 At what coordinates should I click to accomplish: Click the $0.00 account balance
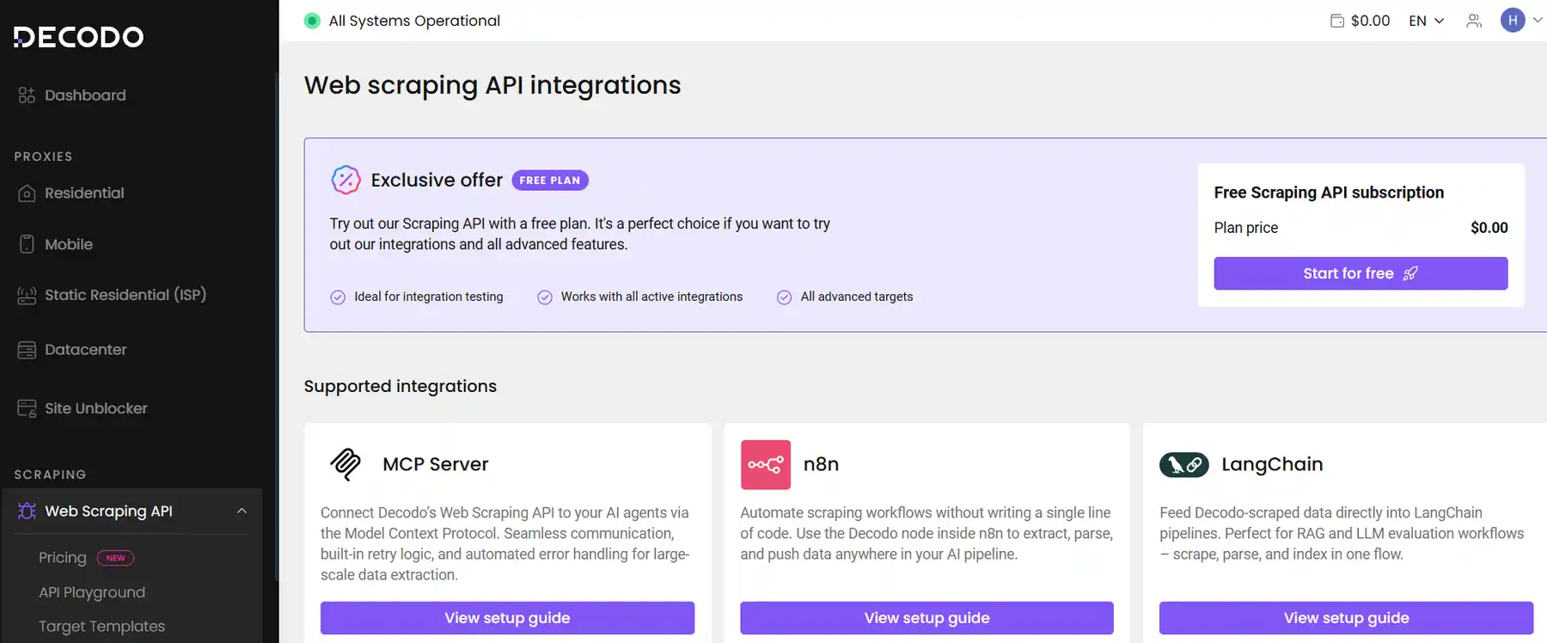pyautogui.click(x=1370, y=21)
